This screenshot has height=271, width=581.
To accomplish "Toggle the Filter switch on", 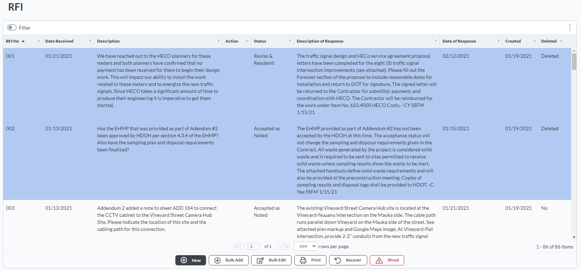I will (x=12, y=27).
